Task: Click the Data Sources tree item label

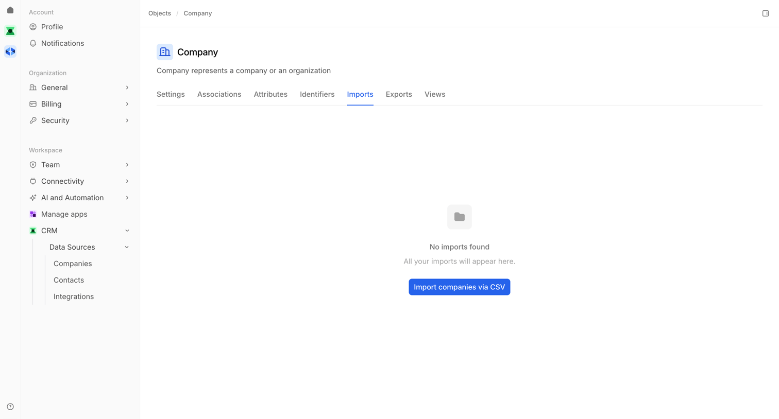Action: (72, 247)
